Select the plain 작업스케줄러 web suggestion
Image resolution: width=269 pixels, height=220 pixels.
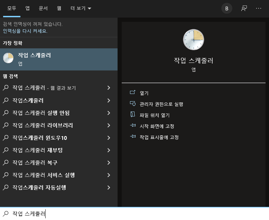pyautogui.click(x=59, y=100)
